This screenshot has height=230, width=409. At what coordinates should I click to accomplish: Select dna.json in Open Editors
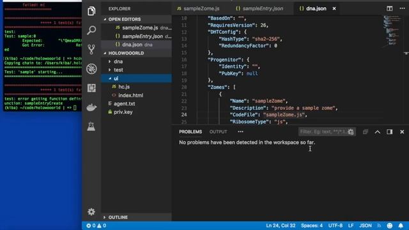click(x=136, y=45)
